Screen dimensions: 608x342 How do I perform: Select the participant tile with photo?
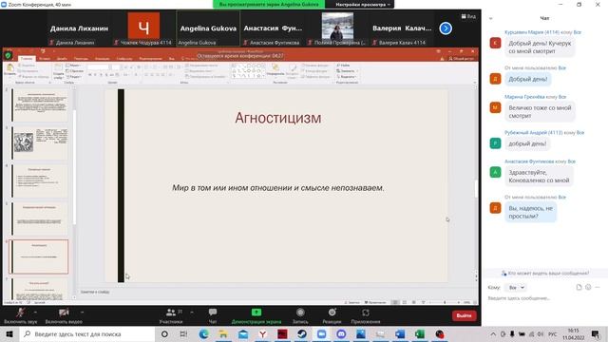337,28
